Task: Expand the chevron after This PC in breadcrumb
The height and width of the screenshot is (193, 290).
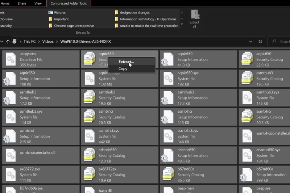Action: coord(39,42)
